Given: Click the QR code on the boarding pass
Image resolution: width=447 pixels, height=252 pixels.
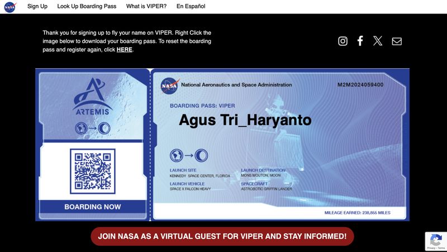Looking at the screenshot, I should click(x=93, y=171).
